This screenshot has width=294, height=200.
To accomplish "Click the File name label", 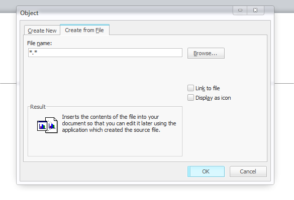I will coord(39,43).
